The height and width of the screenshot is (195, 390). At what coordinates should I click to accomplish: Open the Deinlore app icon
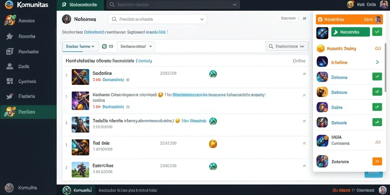pyautogui.click(x=322, y=92)
